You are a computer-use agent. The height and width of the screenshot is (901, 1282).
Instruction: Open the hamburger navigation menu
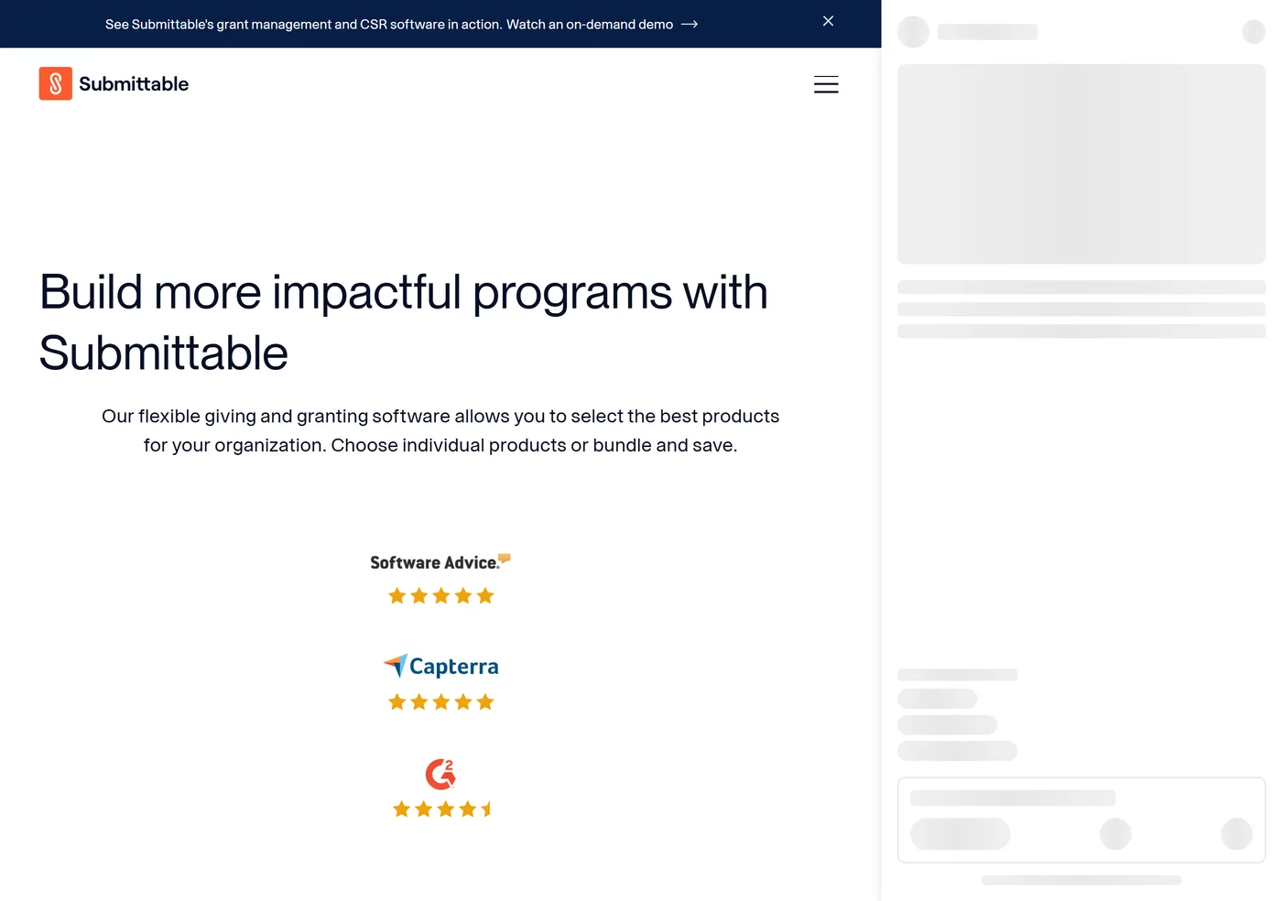tap(826, 84)
